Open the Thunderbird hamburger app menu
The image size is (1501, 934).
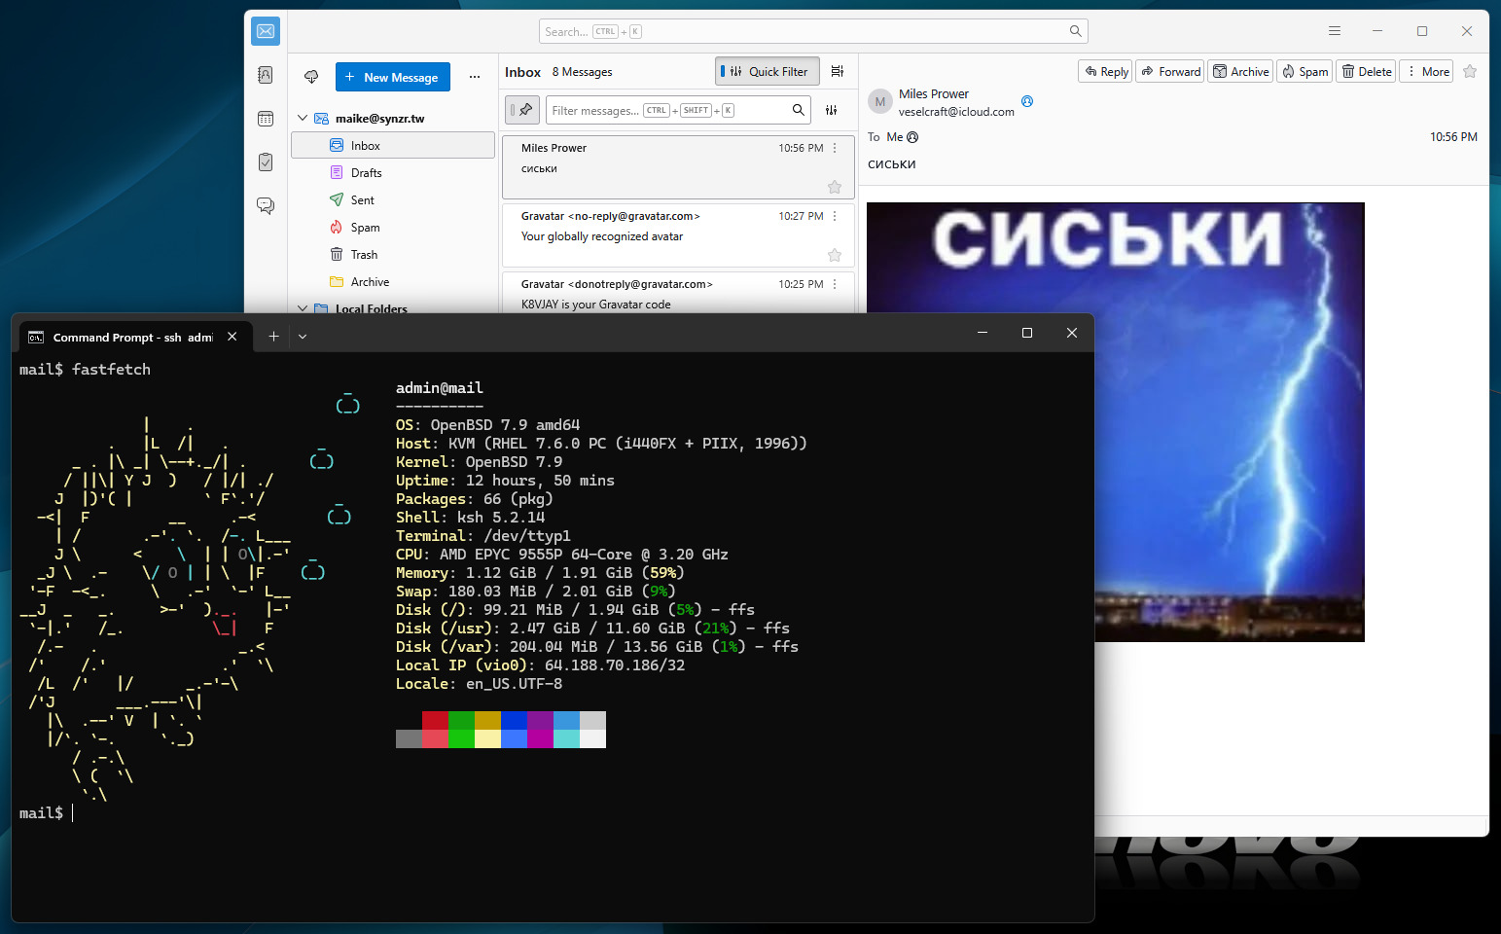pyautogui.click(x=1335, y=31)
